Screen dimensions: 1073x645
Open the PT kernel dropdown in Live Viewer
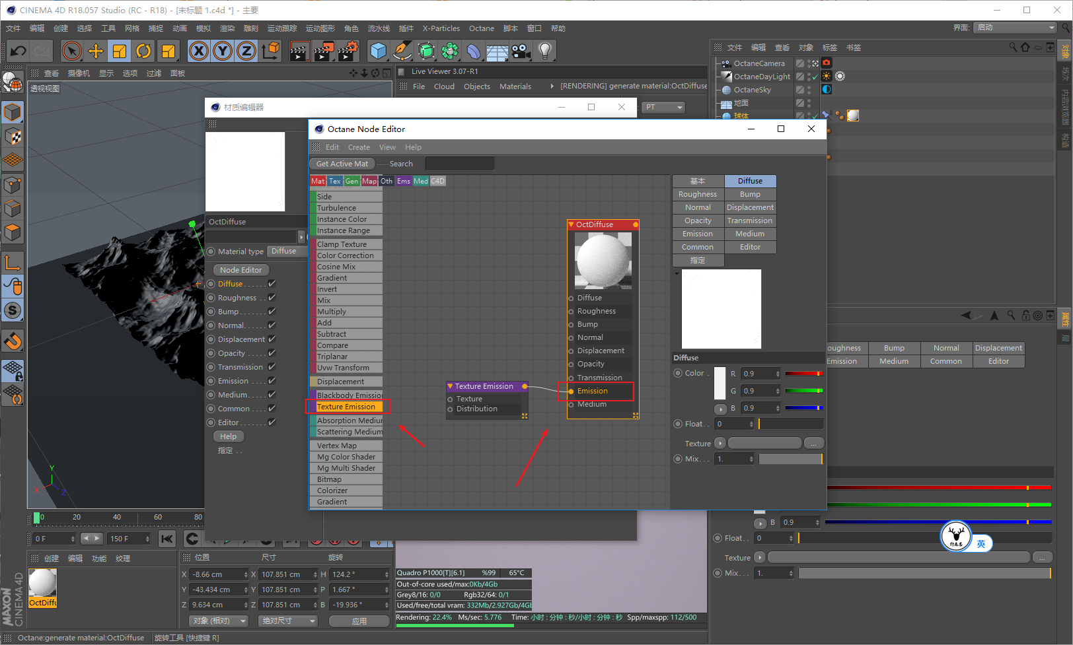663,107
